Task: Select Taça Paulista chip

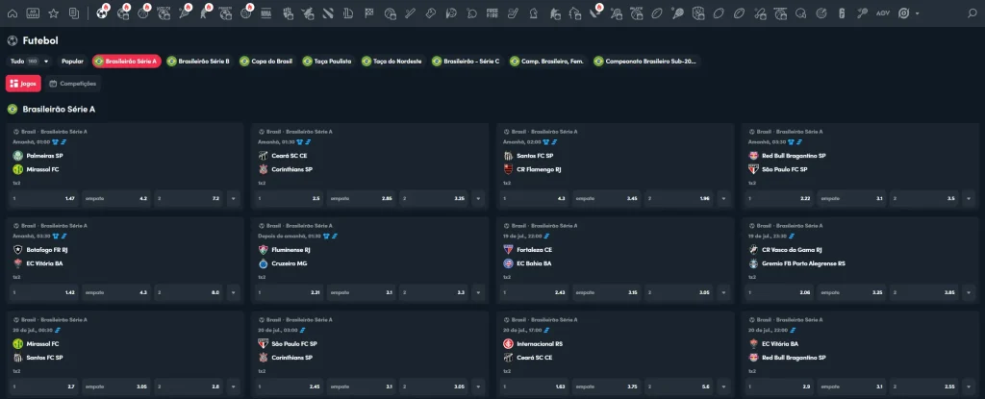Action: (328, 61)
